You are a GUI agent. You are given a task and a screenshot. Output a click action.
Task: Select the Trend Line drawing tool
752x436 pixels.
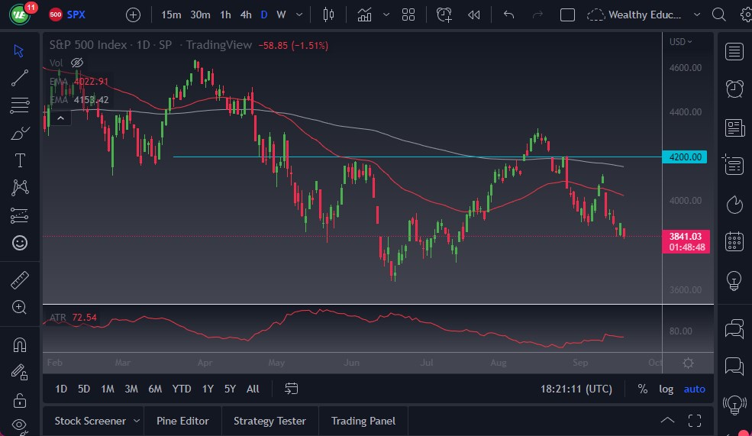pyautogui.click(x=20, y=77)
